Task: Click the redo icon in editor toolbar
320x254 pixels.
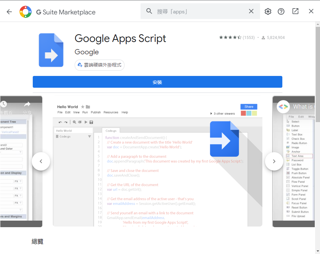Action: click(x=66, y=122)
